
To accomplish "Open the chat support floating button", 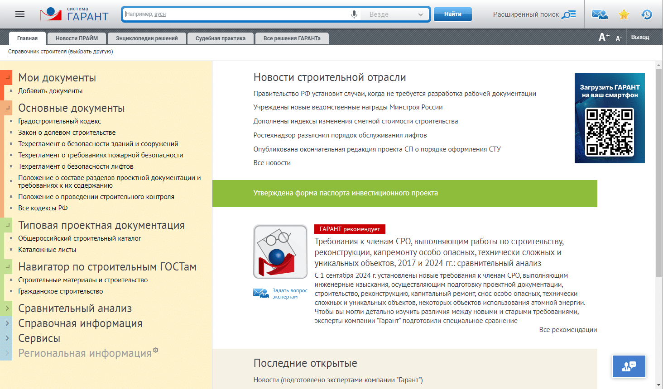I will click(629, 366).
